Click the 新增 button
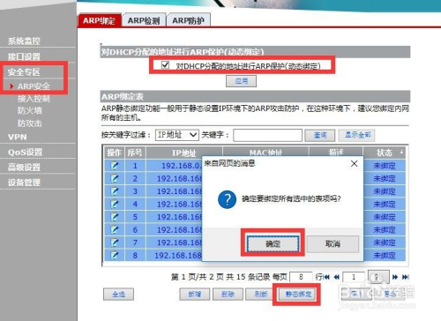 coord(195,294)
